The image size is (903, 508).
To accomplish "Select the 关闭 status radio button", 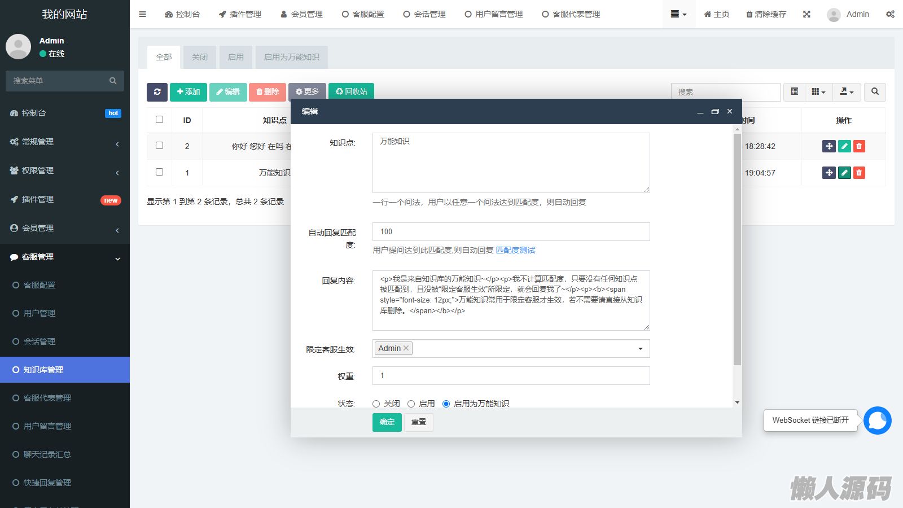I will click(376, 404).
